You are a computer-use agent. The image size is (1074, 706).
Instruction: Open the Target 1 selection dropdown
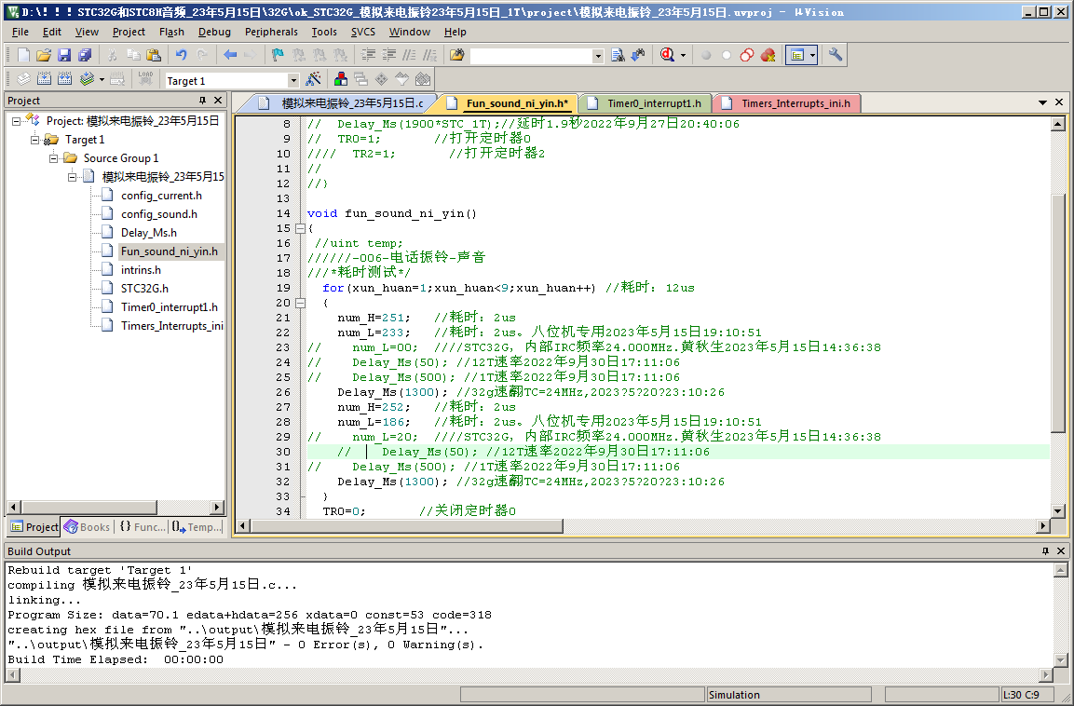293,81
